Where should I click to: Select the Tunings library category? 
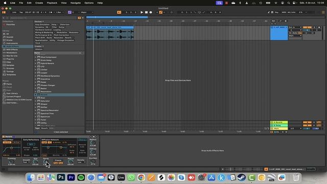(x=10, y=72)
